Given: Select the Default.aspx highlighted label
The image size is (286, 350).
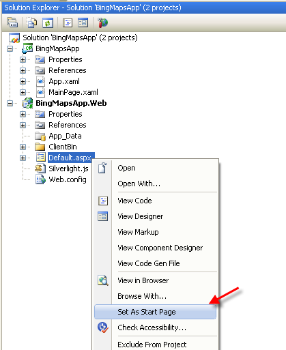Looking at the screenshot, I should (70, 158).
